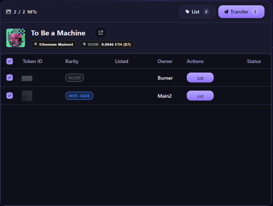Click the Token ID column header
Screen dimensions: 273x206
pyautogui.click(x=33, y=61)
